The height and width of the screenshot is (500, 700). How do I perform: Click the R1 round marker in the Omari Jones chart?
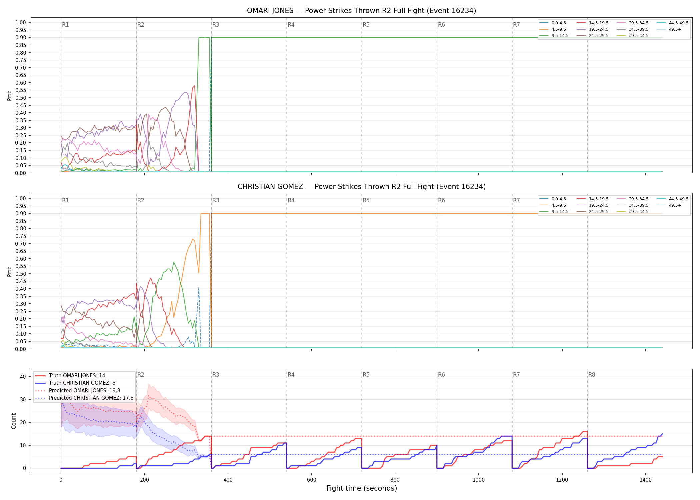65,25
